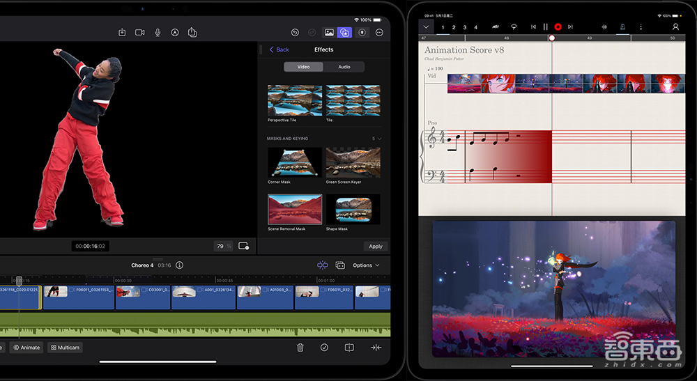The height and width of the screenshot is (381, 697).
Task: Toggle the Effects browser button
Action: point(344,32)
